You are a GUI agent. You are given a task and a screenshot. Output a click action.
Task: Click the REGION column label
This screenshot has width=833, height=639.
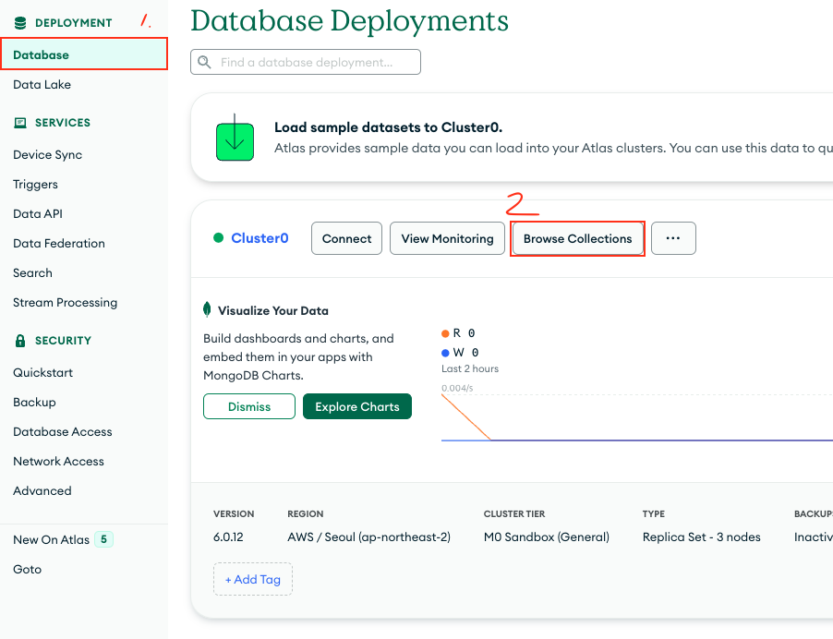click(x=306, y=514)
